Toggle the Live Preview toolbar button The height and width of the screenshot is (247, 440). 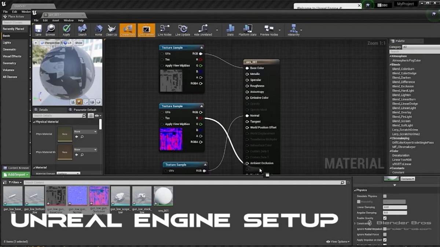(x=146, y=30)
